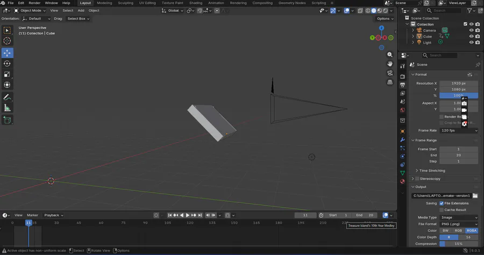Select the Rotate tool
Viewport: 484px width, 255px height.
[7, 63]
